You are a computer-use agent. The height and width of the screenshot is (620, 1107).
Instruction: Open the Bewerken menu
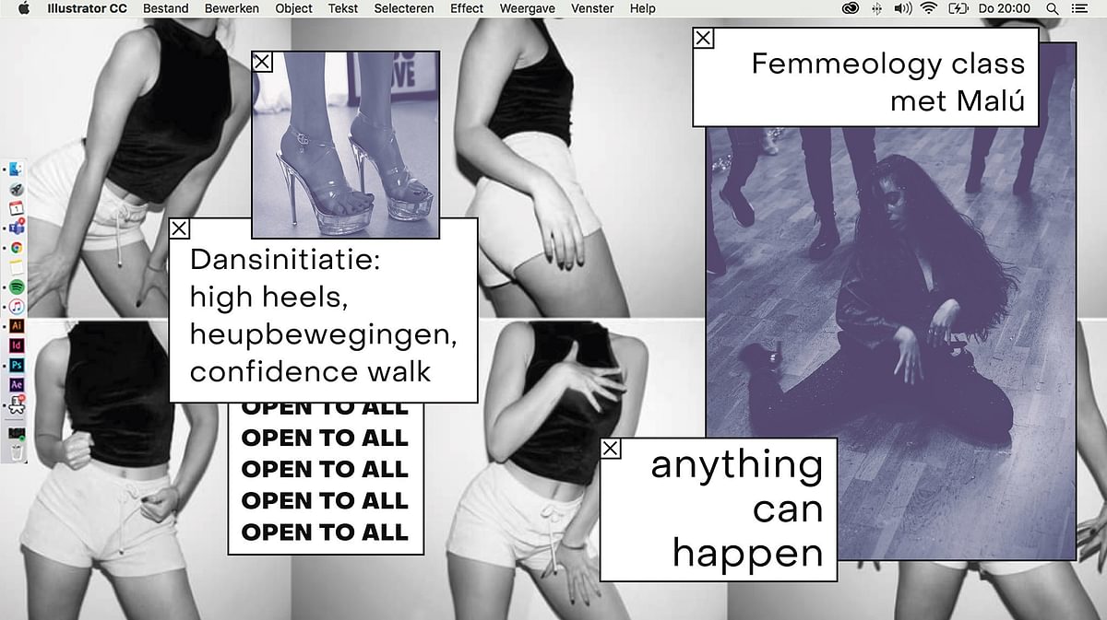coord(232,8)
